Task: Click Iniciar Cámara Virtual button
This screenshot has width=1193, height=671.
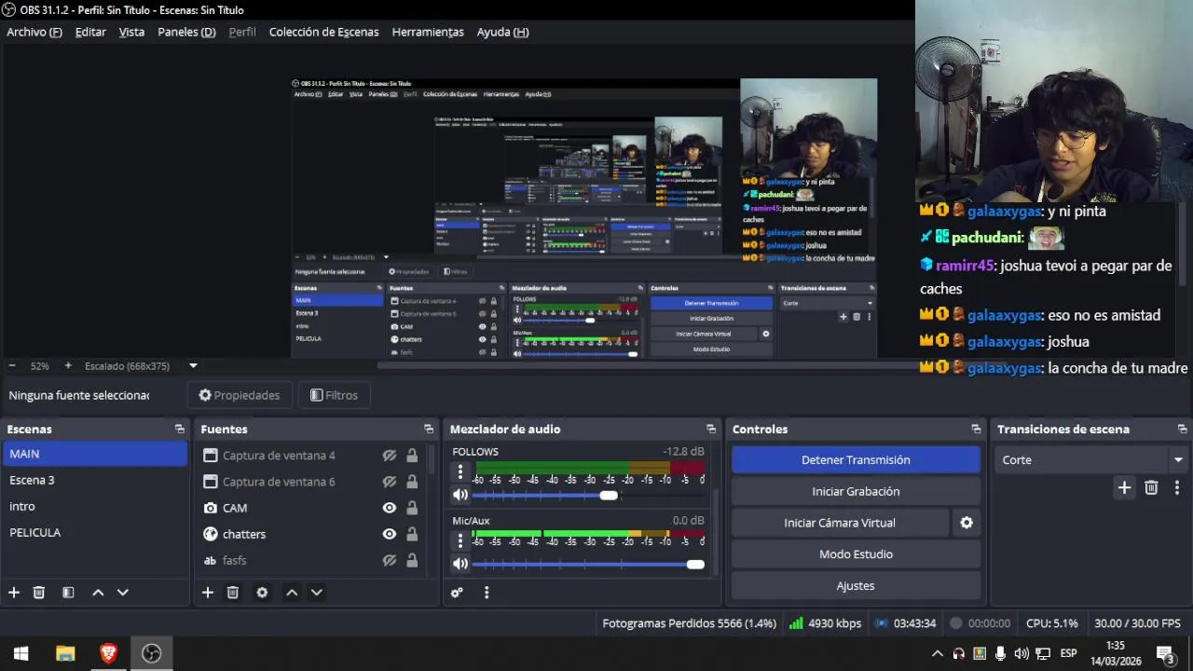Action: tap(840, 523)
